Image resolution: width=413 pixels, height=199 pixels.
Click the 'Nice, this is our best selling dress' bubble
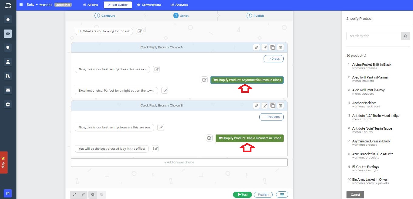click(112, 69)
